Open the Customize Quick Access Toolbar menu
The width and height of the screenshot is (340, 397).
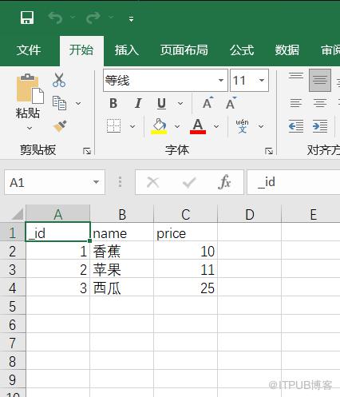coord(131,18)
